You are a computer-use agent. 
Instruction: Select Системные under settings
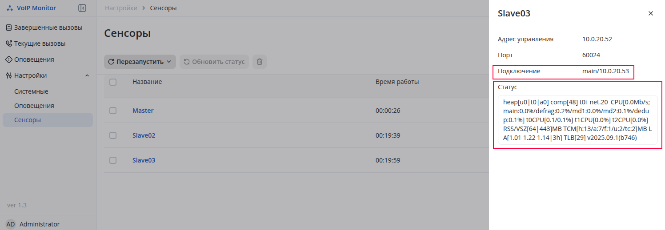[x=31, y=91]
